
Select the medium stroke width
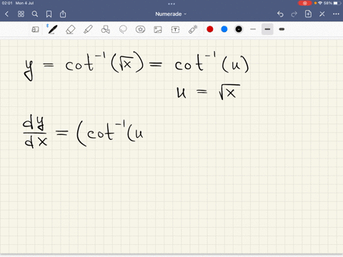coord(267,29)
